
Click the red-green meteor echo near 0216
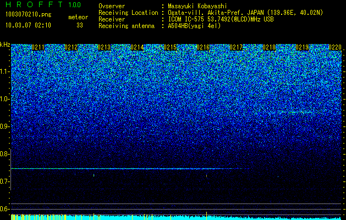[206, 176]
